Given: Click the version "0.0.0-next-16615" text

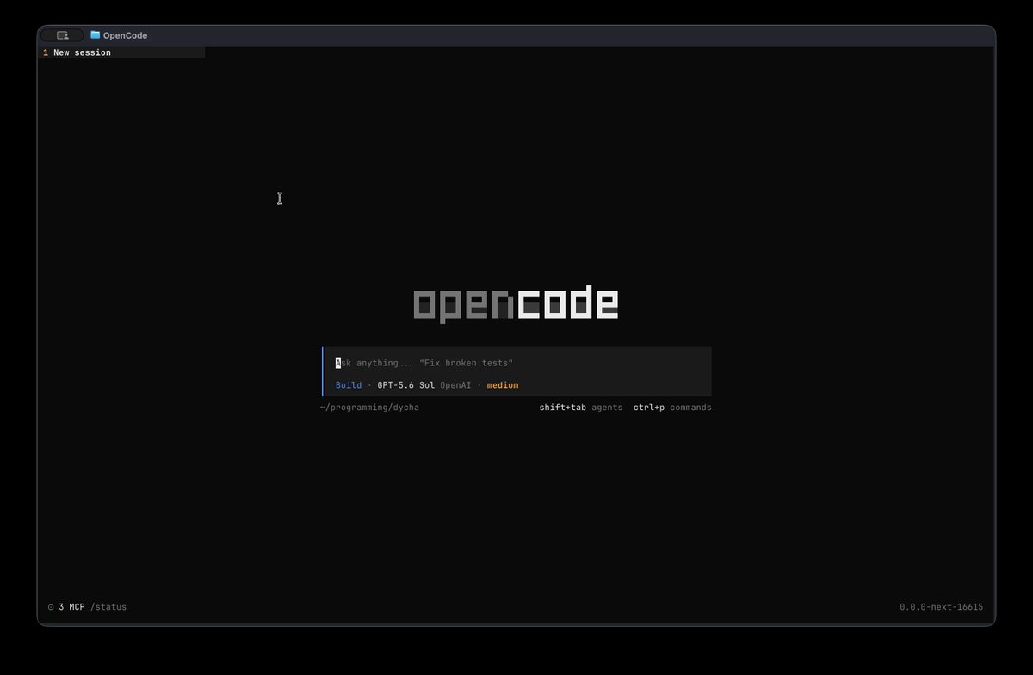Looking at the screenshot, I should 941,607.
